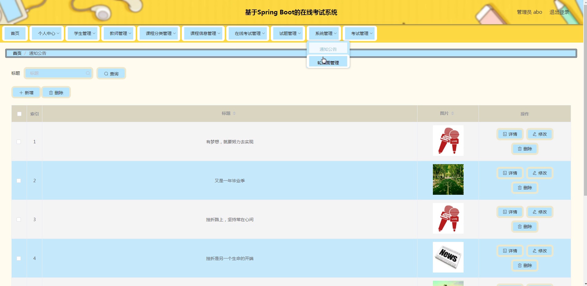Open the News newspaper thumbnail in row 4
587x286 pixels.
pos(448,257)
